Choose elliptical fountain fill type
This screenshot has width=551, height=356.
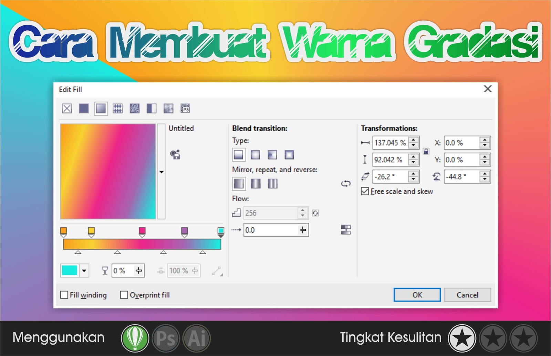[x=255, y=155]
